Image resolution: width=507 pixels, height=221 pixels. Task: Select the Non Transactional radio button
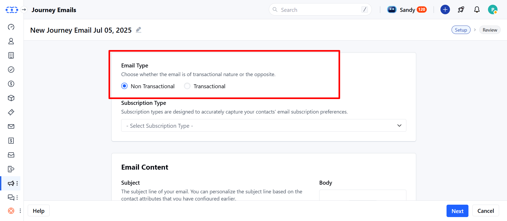[x=124, y=86]
